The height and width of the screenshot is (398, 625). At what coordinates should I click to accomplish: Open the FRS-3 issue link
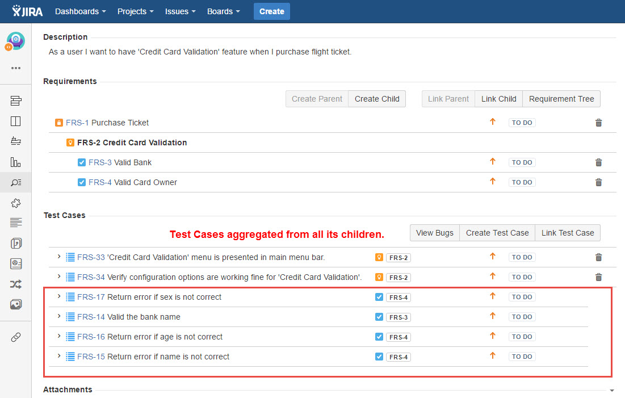point(100,163)
